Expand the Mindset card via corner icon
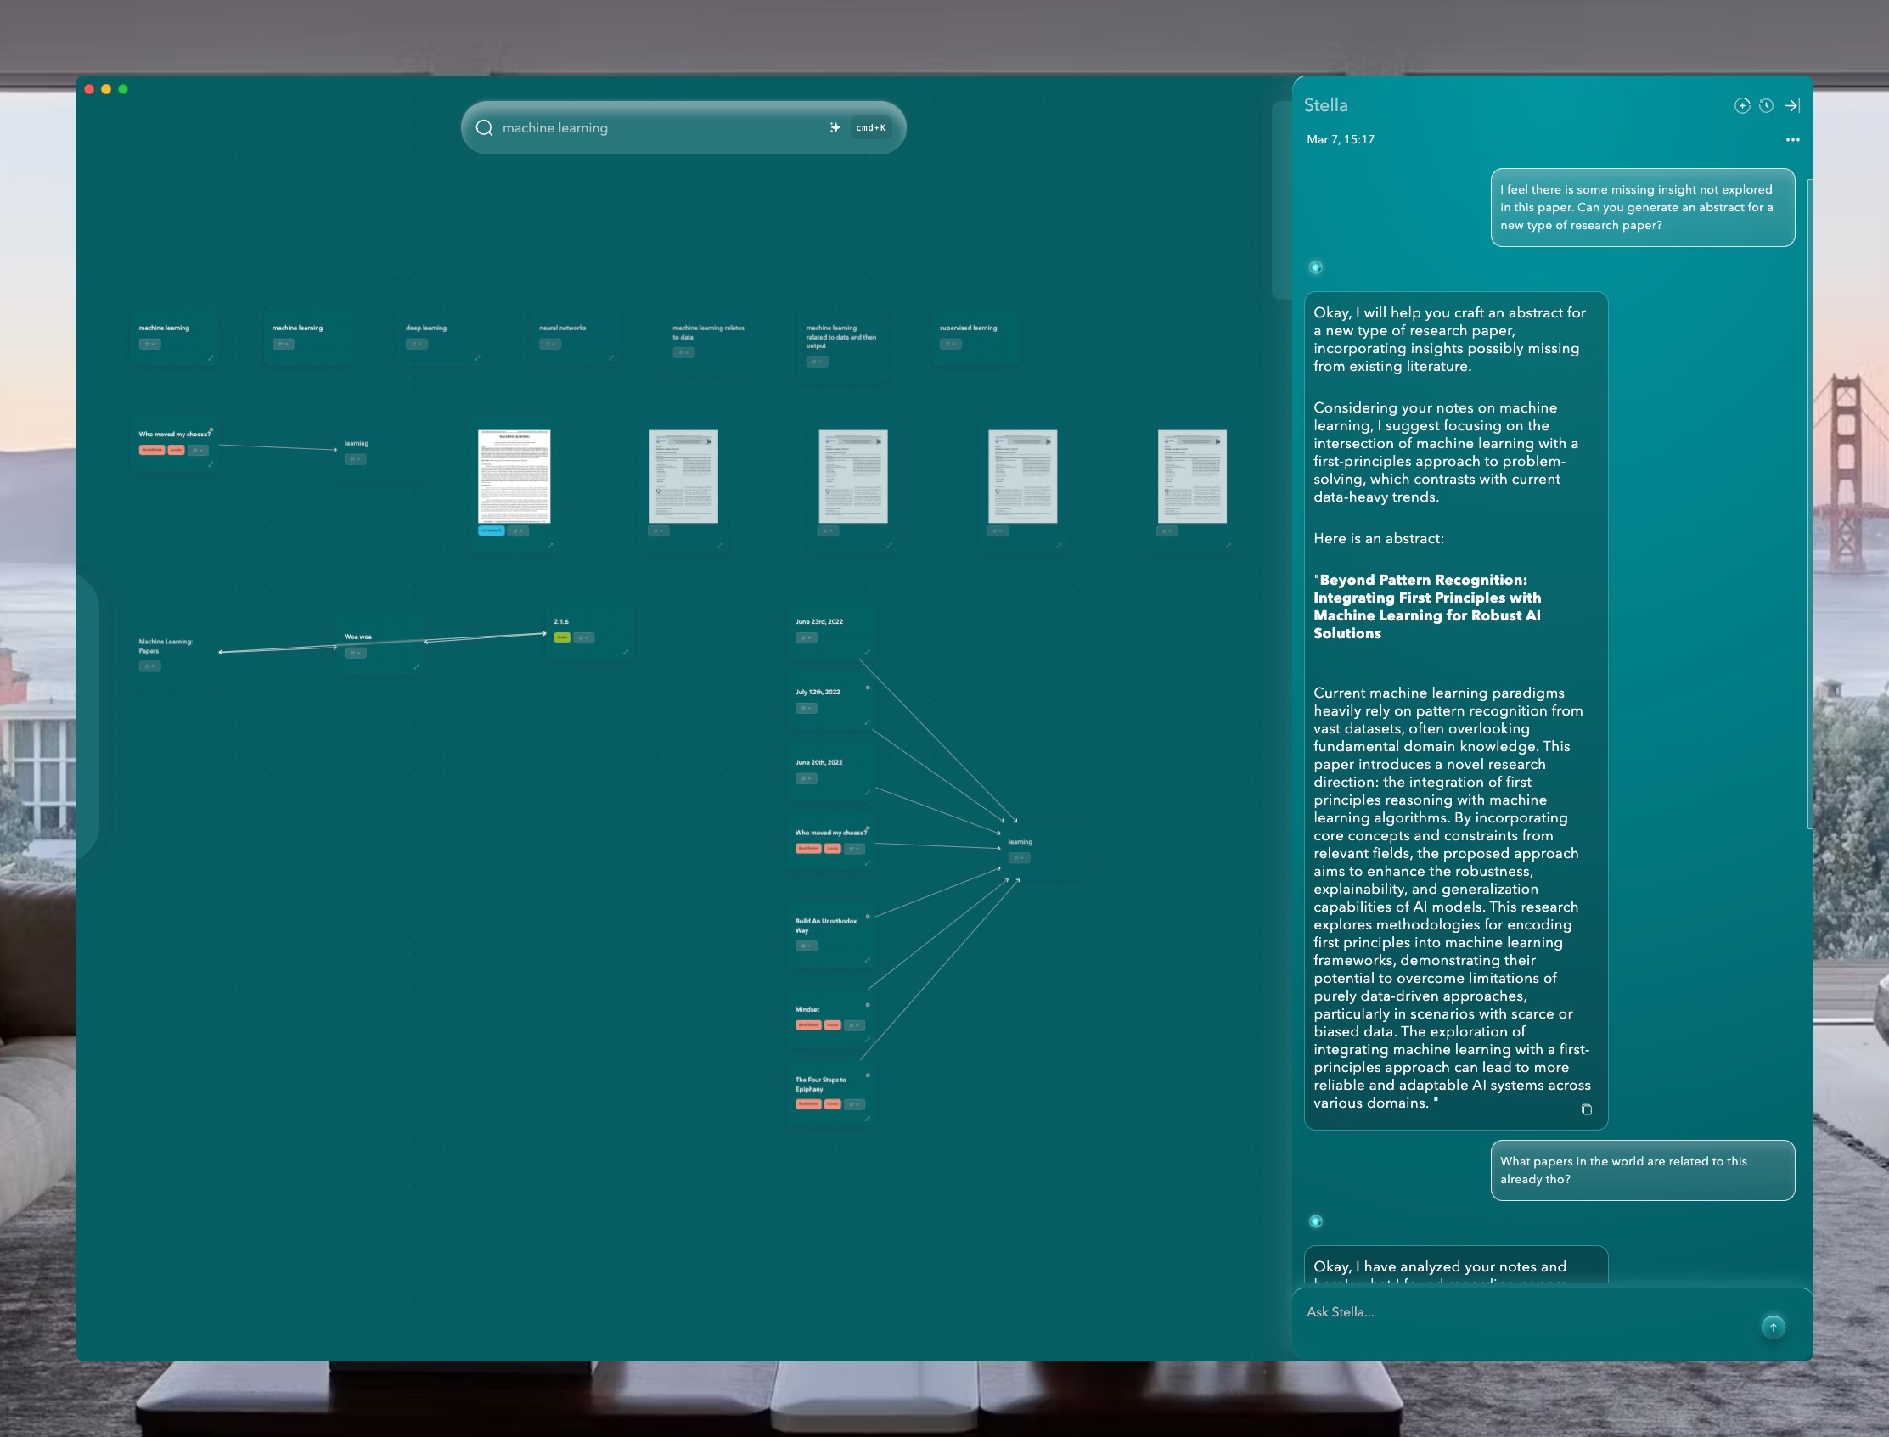The height and width of the screenshot is (1437, 1889). (868, 1040)
